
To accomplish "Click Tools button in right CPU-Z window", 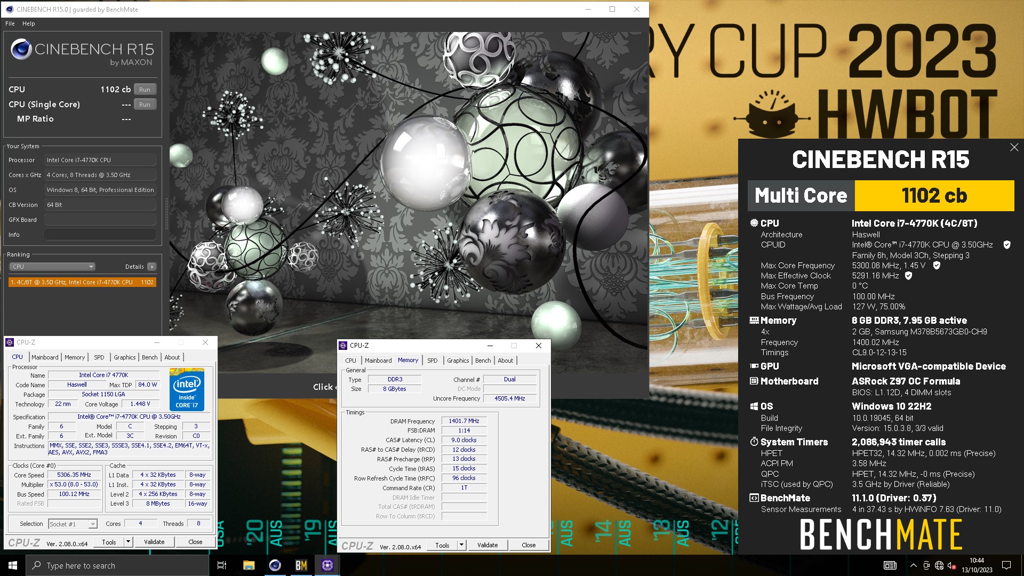I will coord(442,545).
